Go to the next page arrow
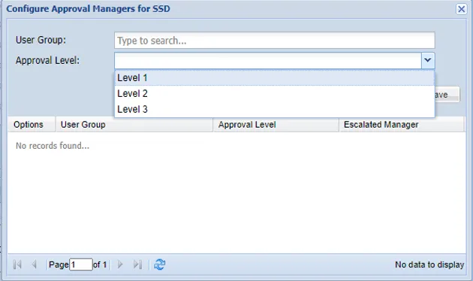473x281 pixels. [120, 264]
